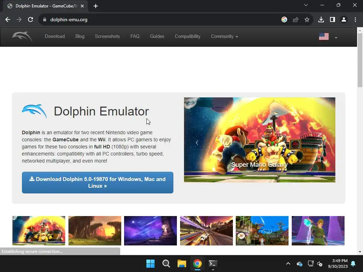This screenshot has width=363, height=272.
Task: Open the sunset jungle thumbnail
Action: pyautogui.click(x=95, y=231)
